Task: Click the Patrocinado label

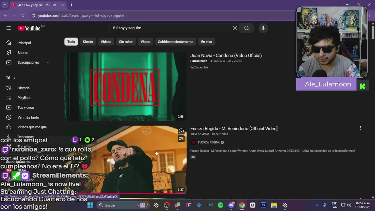Action: tap(199, 61)
